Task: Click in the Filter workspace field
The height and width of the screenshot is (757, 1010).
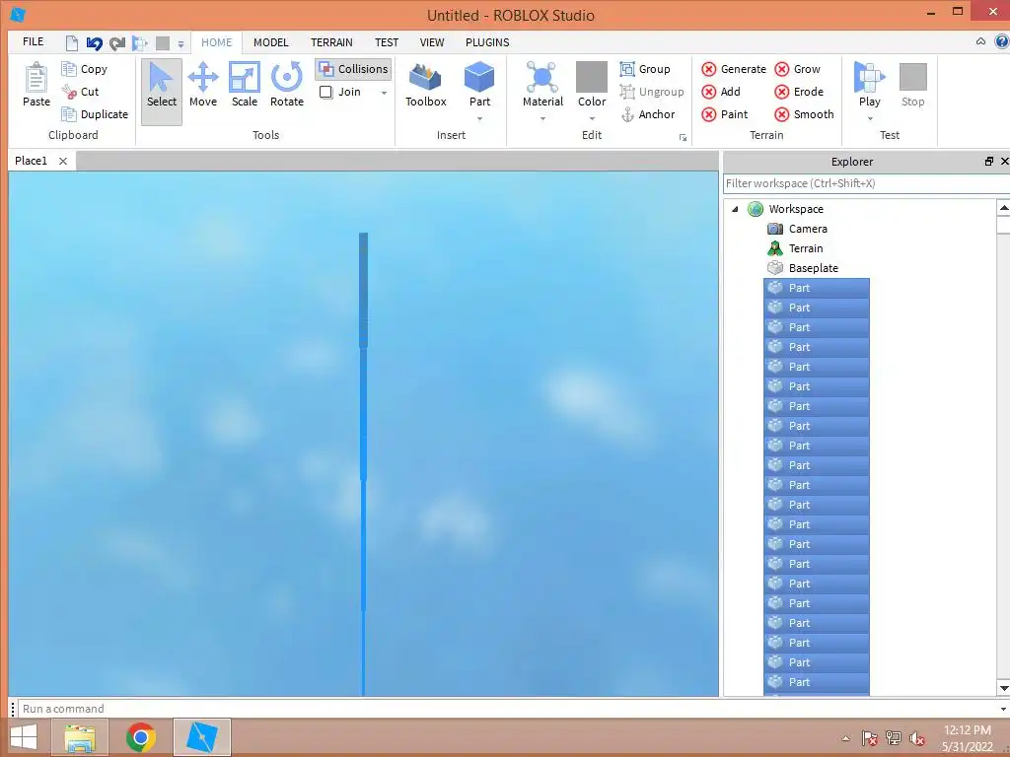Action: (865, 183)
